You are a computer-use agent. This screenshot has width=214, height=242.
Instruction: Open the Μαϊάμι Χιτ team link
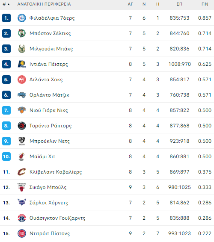click(42, 156)
